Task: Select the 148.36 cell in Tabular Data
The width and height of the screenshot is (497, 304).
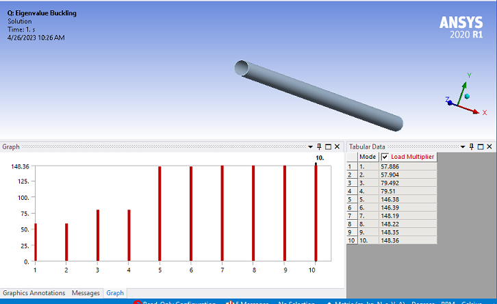Action: [x=408, y=240]
